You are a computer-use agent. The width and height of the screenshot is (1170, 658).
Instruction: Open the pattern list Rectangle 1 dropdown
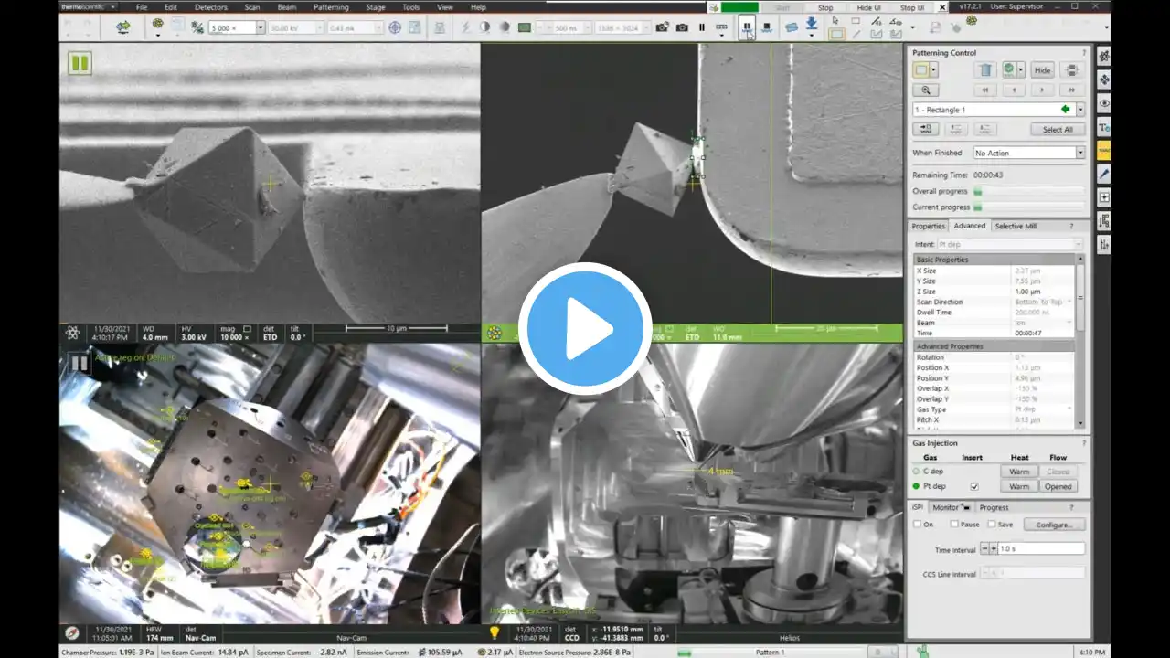coord(1080,110)
